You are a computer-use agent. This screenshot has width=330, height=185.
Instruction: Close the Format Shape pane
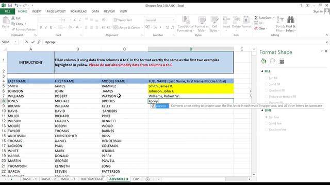[x=326, y=51]
